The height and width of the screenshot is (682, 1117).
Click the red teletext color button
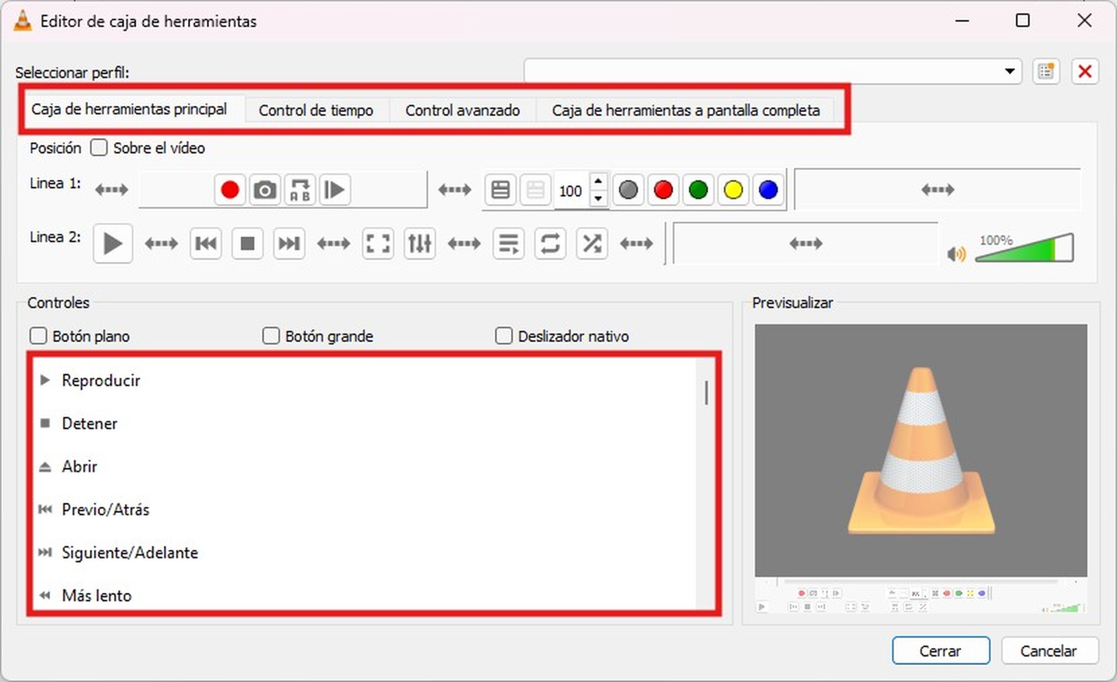663,190
